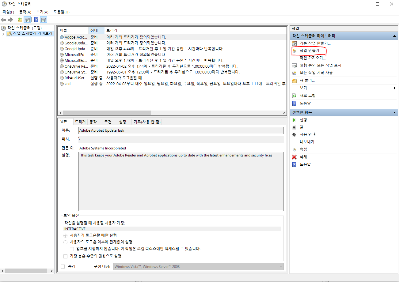Switch to the 기록(사용 안 함) tab
The width and height of the screenshot is (399, 282).
point(147,122)
